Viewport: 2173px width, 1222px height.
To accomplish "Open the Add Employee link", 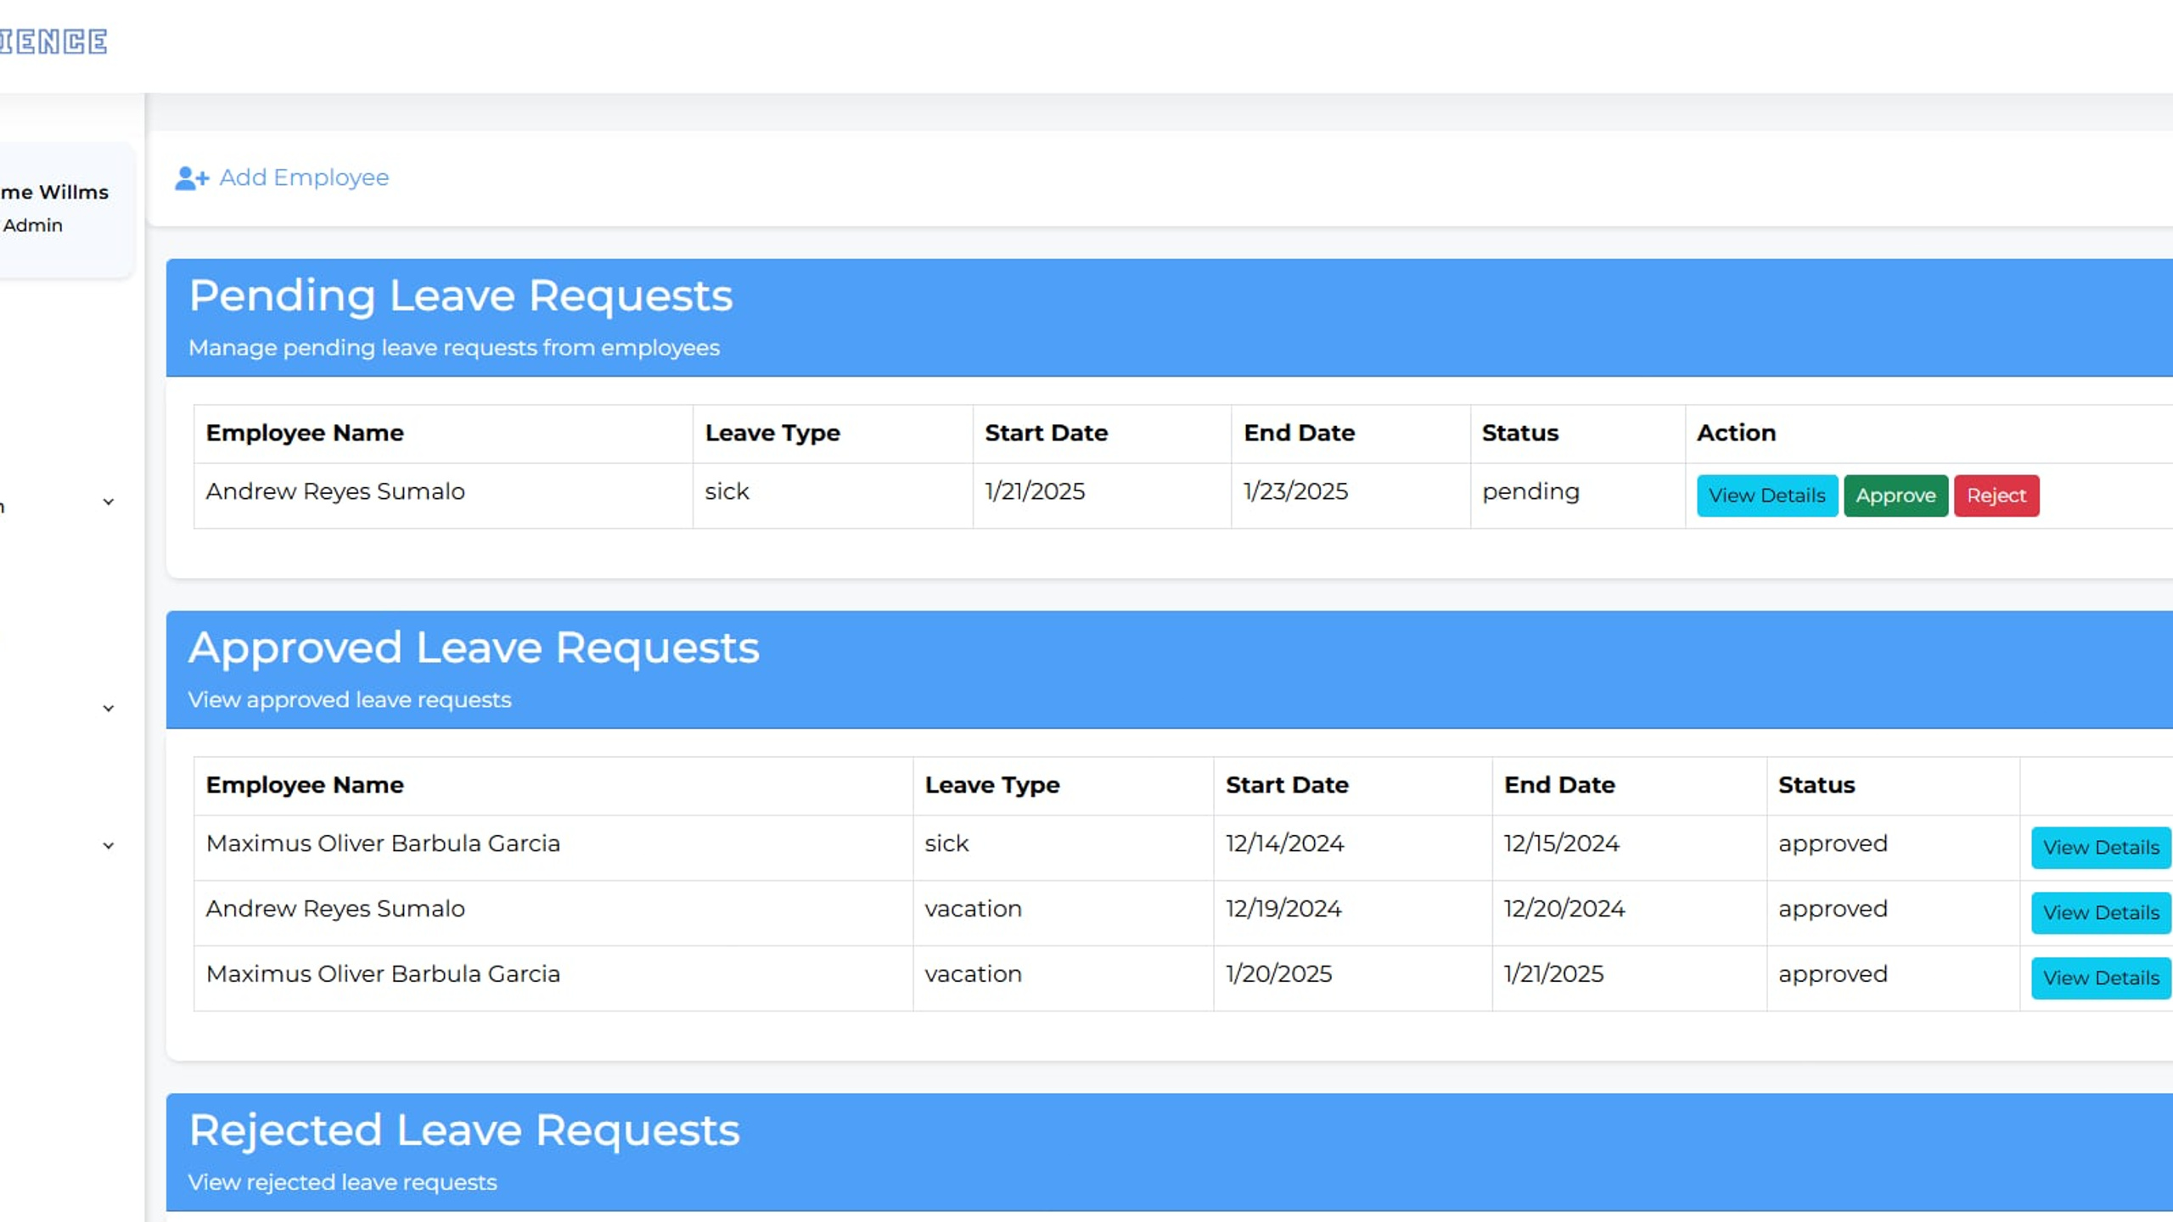I will coord(282,177).
